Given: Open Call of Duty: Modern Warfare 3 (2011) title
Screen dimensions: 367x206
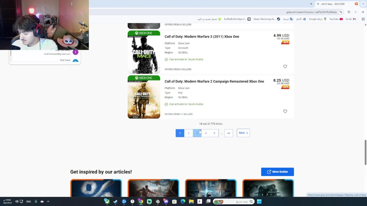Looking at the screenshot, I should 202,37.
